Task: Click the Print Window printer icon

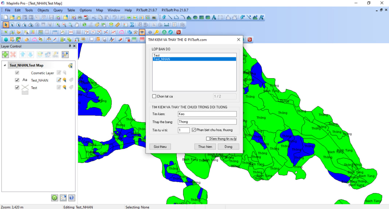Action: (x=80, y=17)
